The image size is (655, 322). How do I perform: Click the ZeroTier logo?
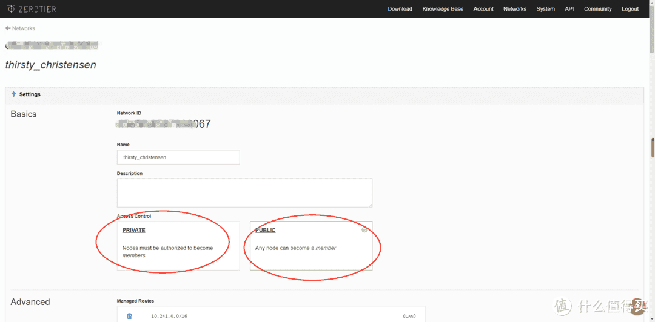pyautogui.click(x=32, y=8)
